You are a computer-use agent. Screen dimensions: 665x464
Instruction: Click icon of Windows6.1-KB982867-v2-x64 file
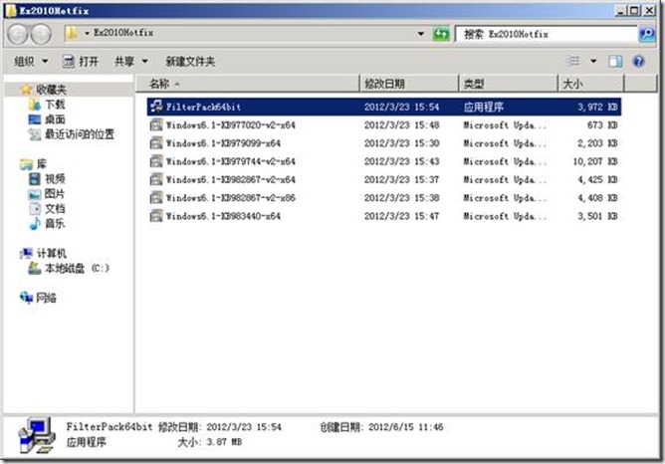click(x=156, y=179)
